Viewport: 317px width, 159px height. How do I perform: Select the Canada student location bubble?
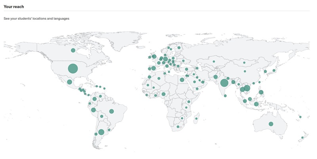(73, 50)
